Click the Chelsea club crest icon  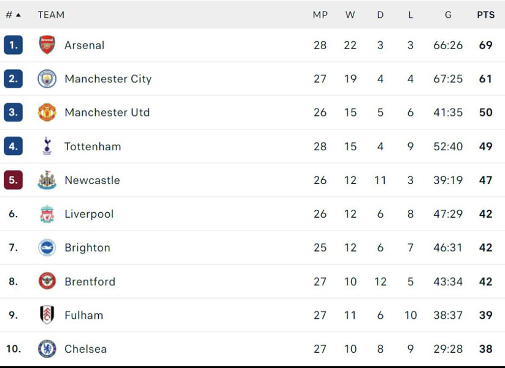(47, 349)
